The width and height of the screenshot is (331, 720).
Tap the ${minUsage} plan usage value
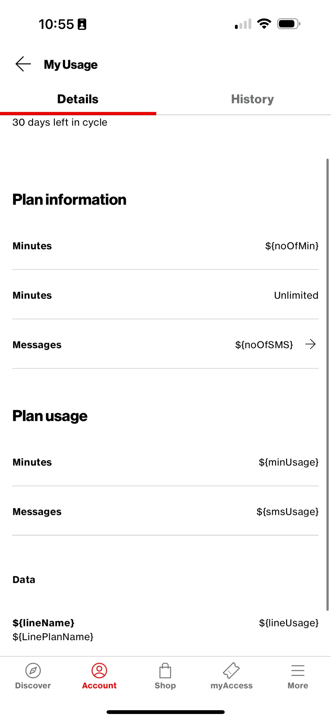[288, 462]
